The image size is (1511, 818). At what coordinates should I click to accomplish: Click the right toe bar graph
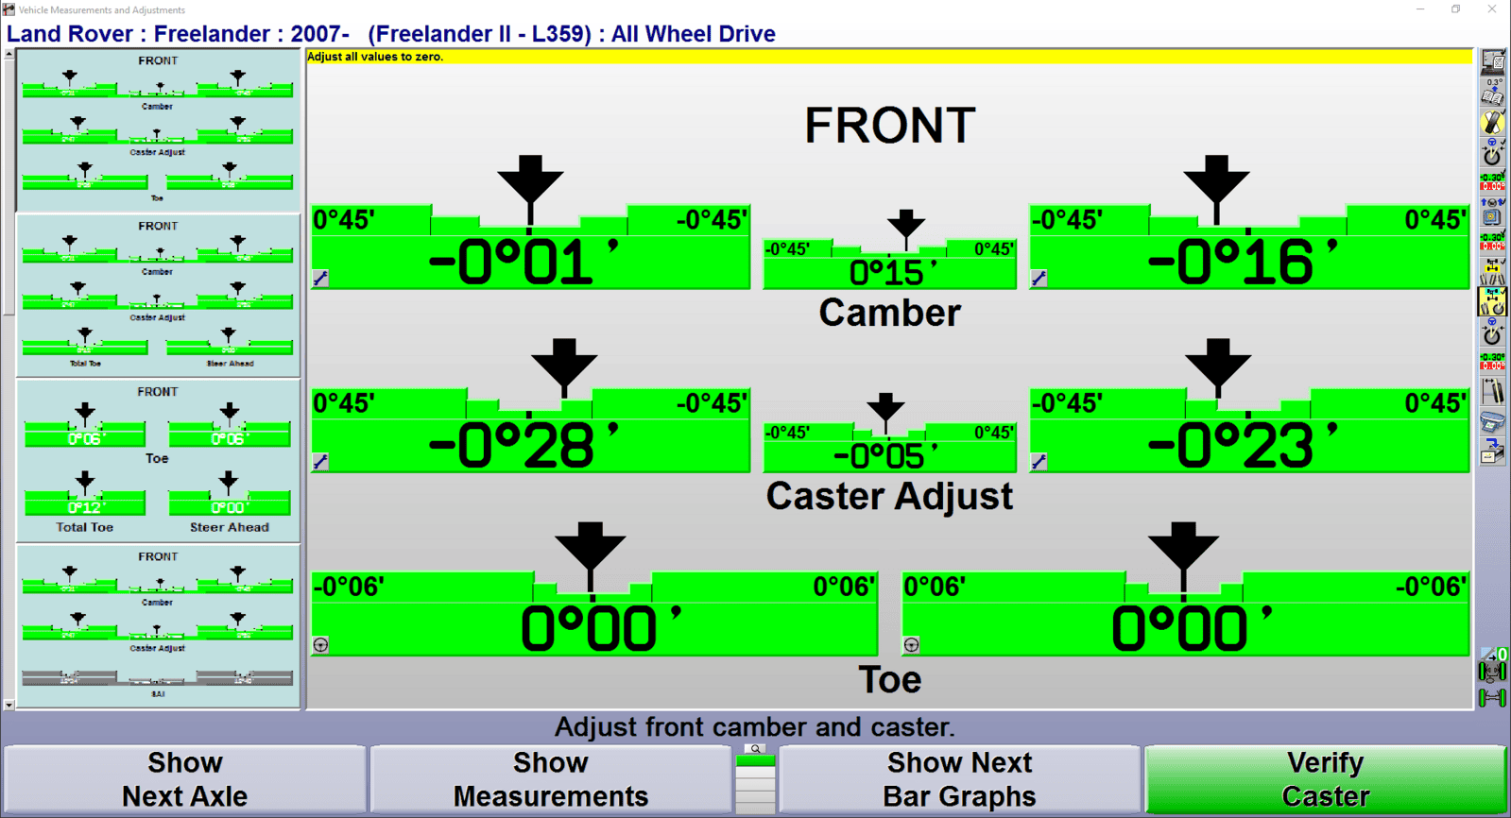pyautogui.click(x=1186, y=612)
